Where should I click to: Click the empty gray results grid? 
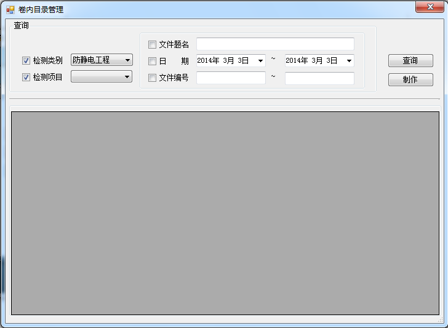224,213
